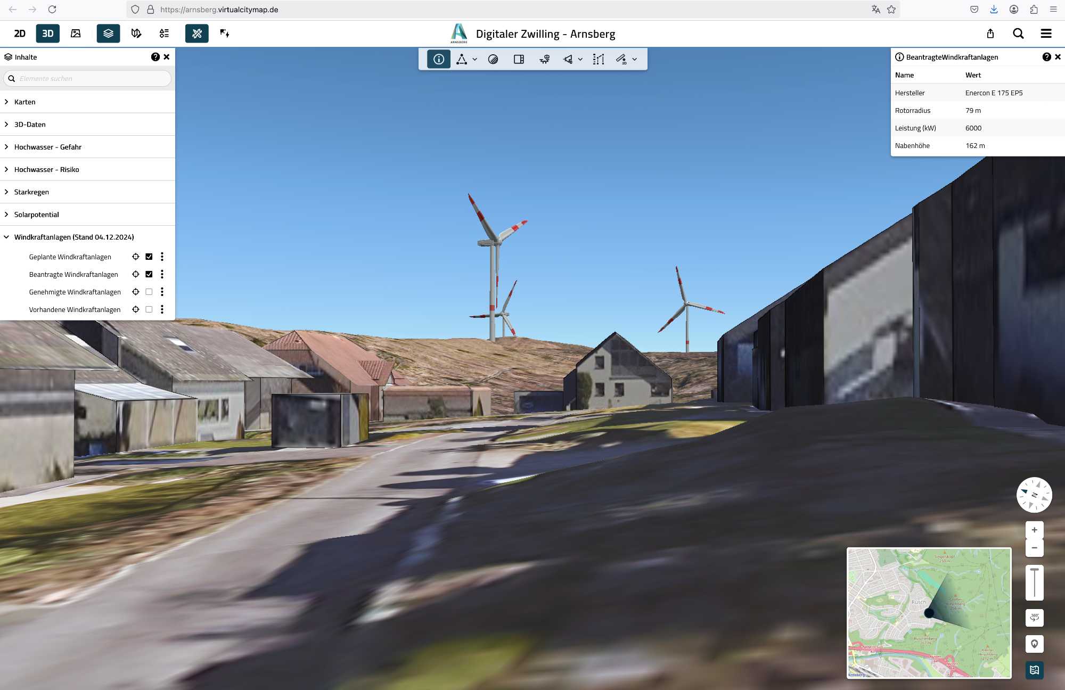
Task: Open the search magnifier in header
Action: (1018, 34)
